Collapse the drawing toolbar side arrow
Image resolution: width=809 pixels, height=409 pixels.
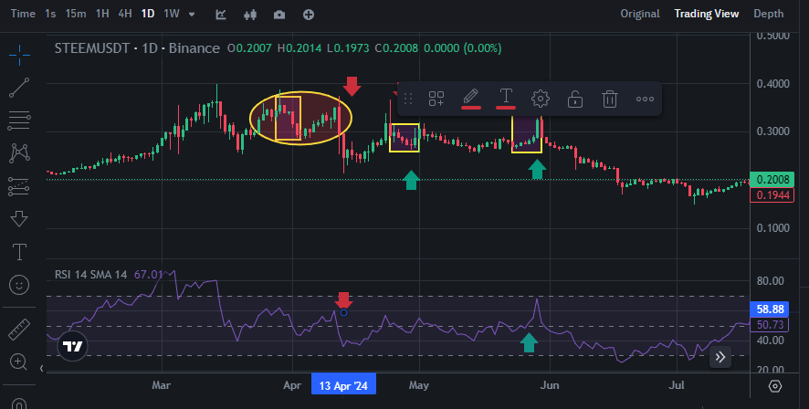click(x=42, y=368)
